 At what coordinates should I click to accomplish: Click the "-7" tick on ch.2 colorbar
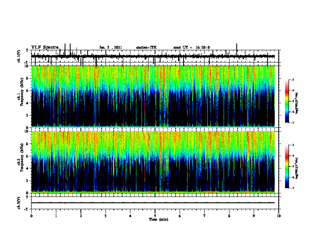tap(292, 188)
